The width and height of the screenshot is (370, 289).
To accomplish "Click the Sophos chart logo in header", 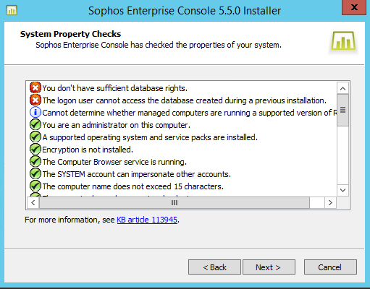I will pyautogui.click(x=343, y=41).
